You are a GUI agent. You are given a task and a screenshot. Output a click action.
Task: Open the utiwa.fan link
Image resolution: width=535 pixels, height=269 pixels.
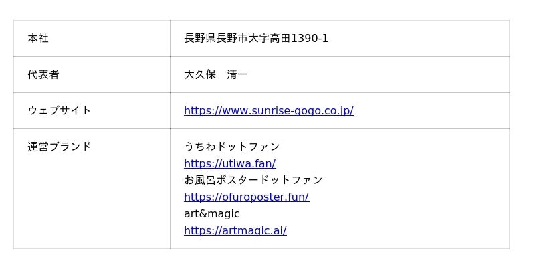coord(229,163)
